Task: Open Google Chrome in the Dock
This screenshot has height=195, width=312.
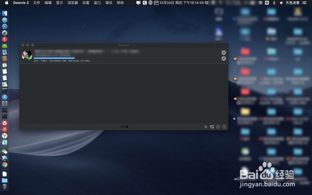Action: point(5,164)
